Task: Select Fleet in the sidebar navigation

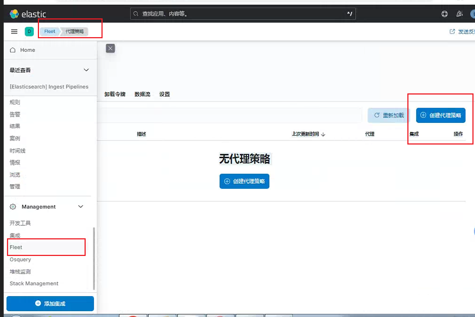Action: pyautogui.click(x=16, y=247)
